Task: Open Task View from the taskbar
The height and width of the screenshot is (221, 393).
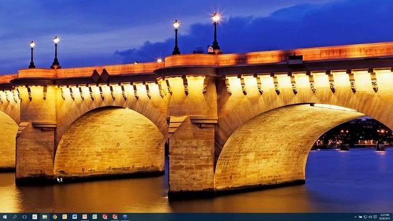Action: pos(25,217)
